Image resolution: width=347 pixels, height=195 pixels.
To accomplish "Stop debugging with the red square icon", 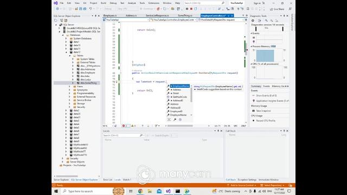I will [191, 9].
